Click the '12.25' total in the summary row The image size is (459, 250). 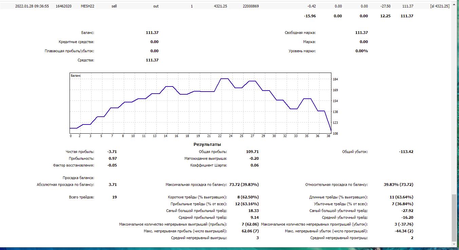pyautogui.click(x=386, y=16)
